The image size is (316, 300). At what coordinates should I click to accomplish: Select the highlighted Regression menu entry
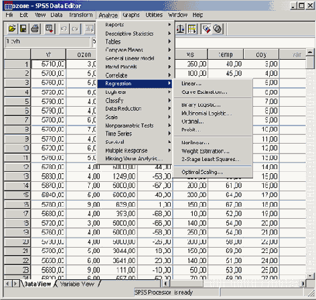135,83
